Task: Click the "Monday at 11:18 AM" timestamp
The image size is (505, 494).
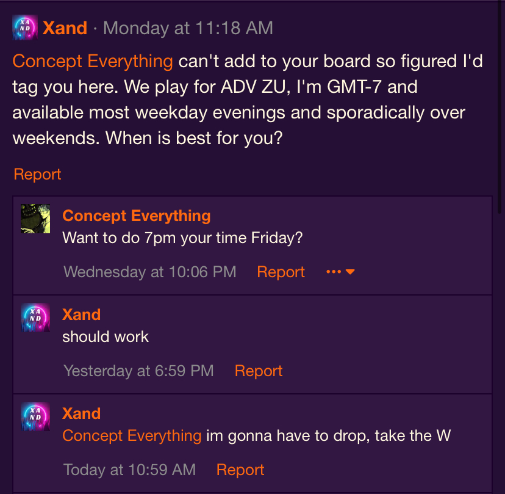Action: pos(188,28)
